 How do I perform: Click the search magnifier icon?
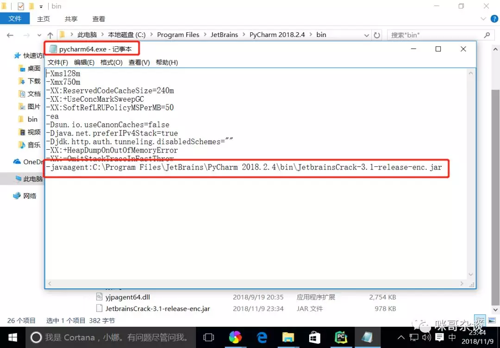click(x=487, y=35)
